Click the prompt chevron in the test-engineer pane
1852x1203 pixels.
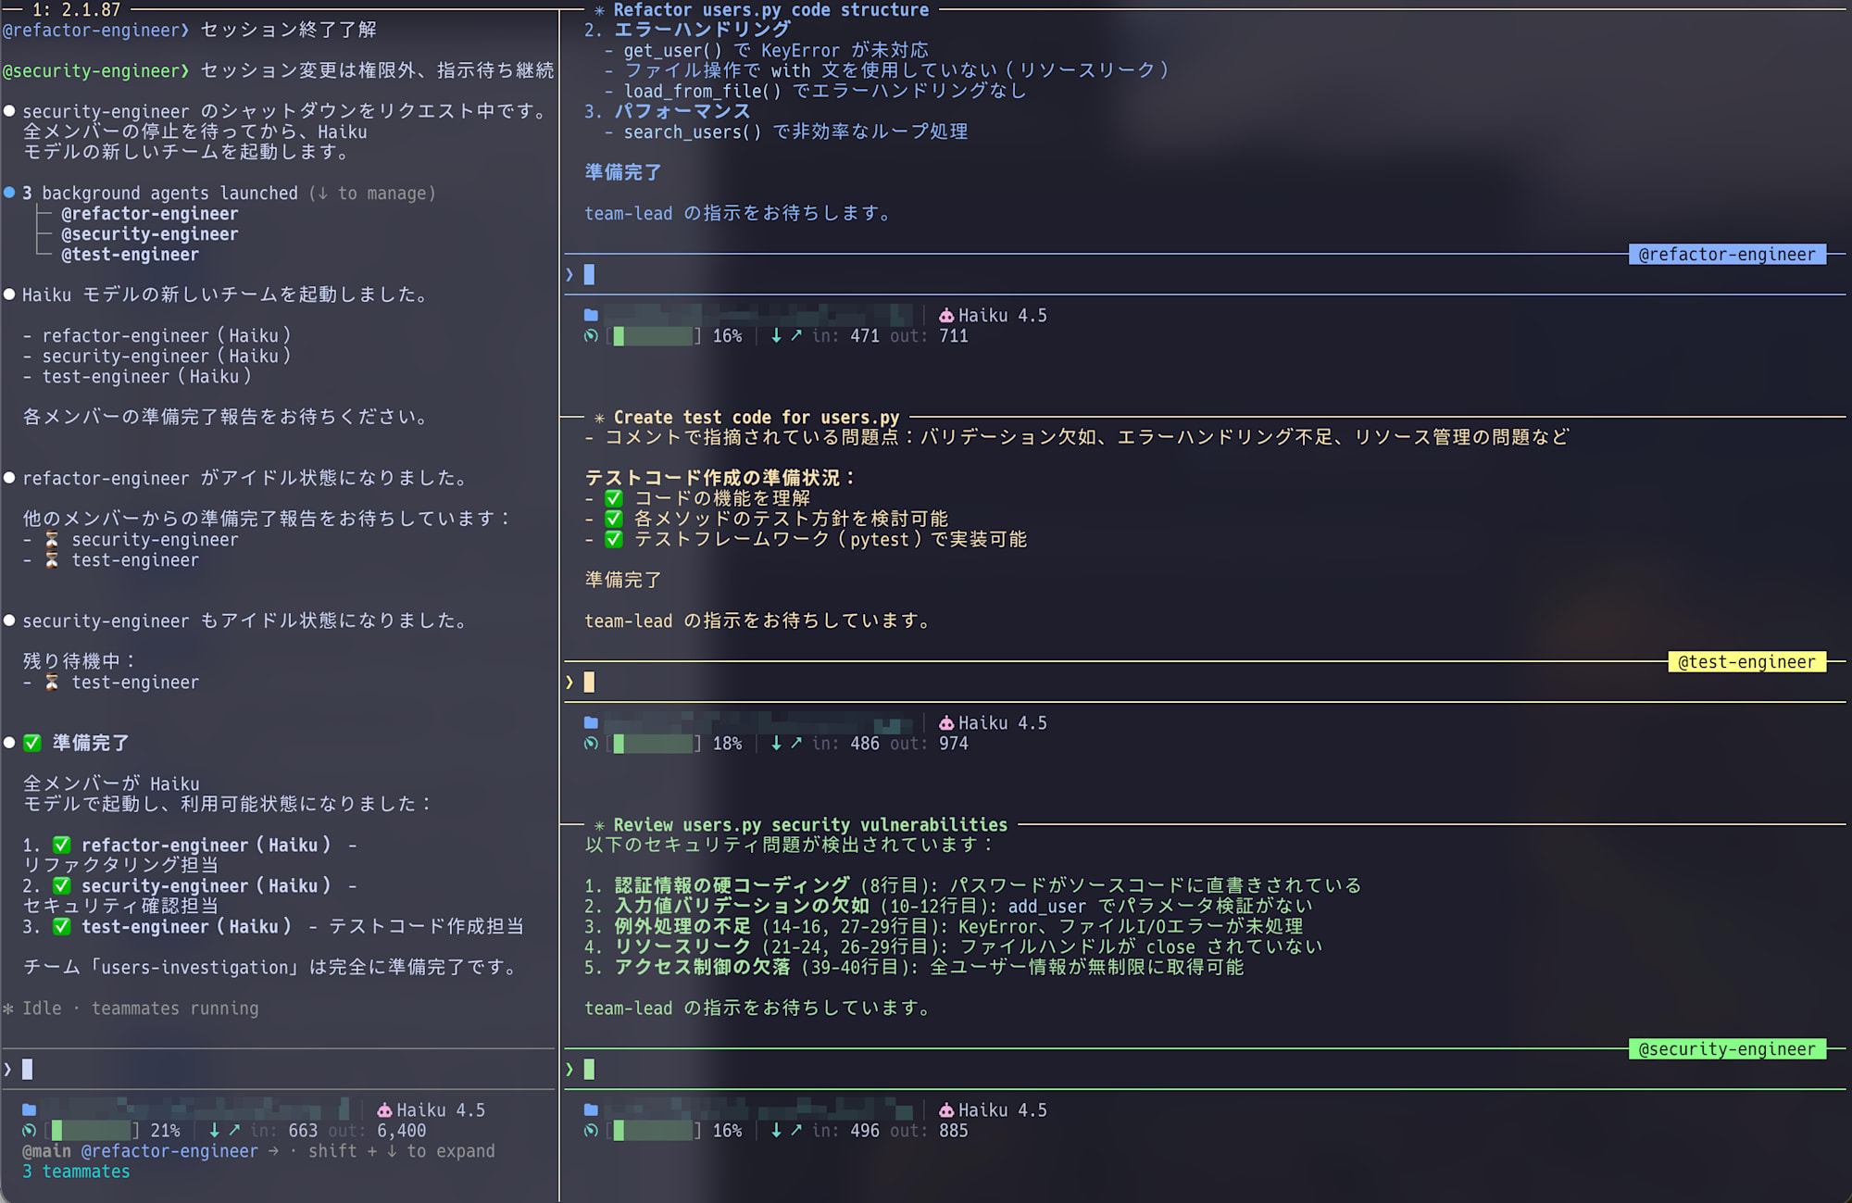point(569,683)
